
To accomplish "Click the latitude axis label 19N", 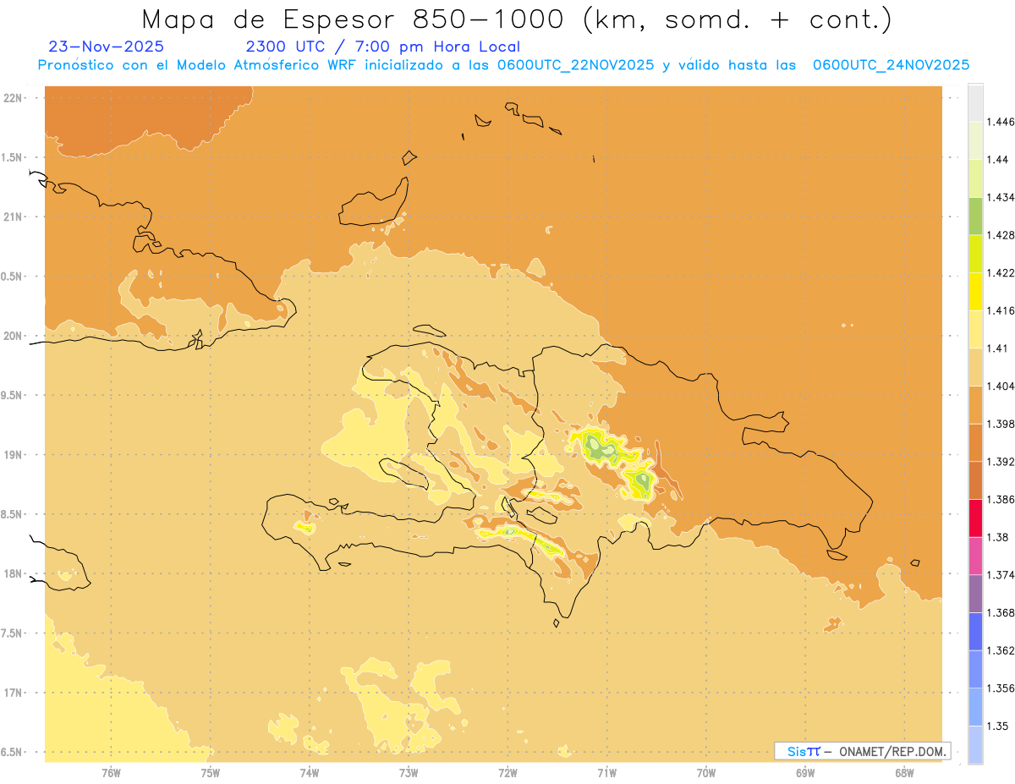I will [12, 455].
